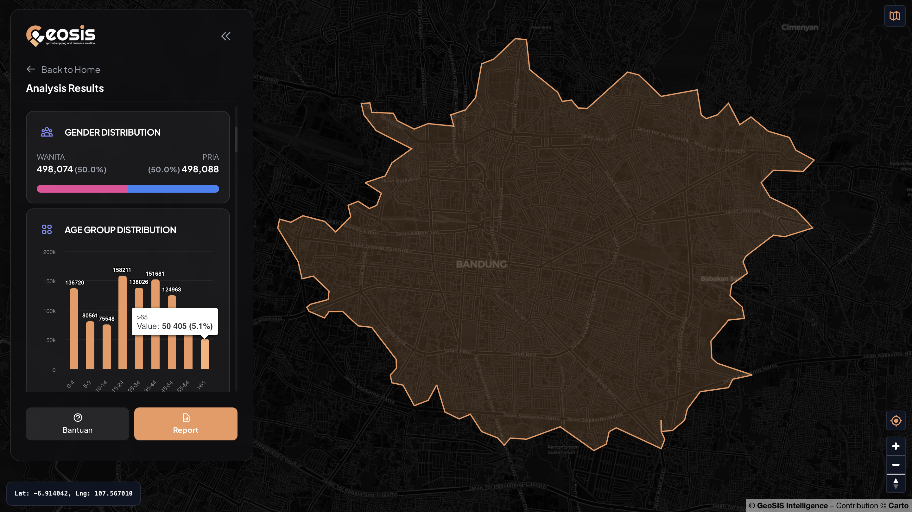Click the Carto attribution link

pos(898,506)
